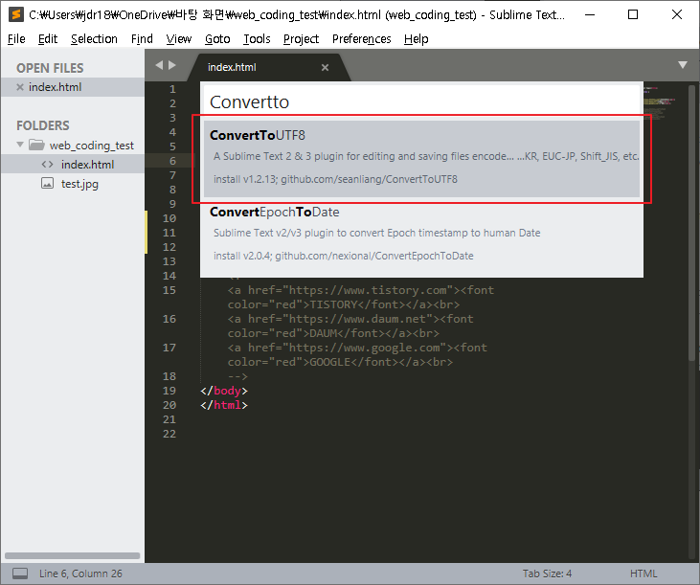Click the FOLDERS heading
The width and height of the screenshot is (700, 585).
43,125
